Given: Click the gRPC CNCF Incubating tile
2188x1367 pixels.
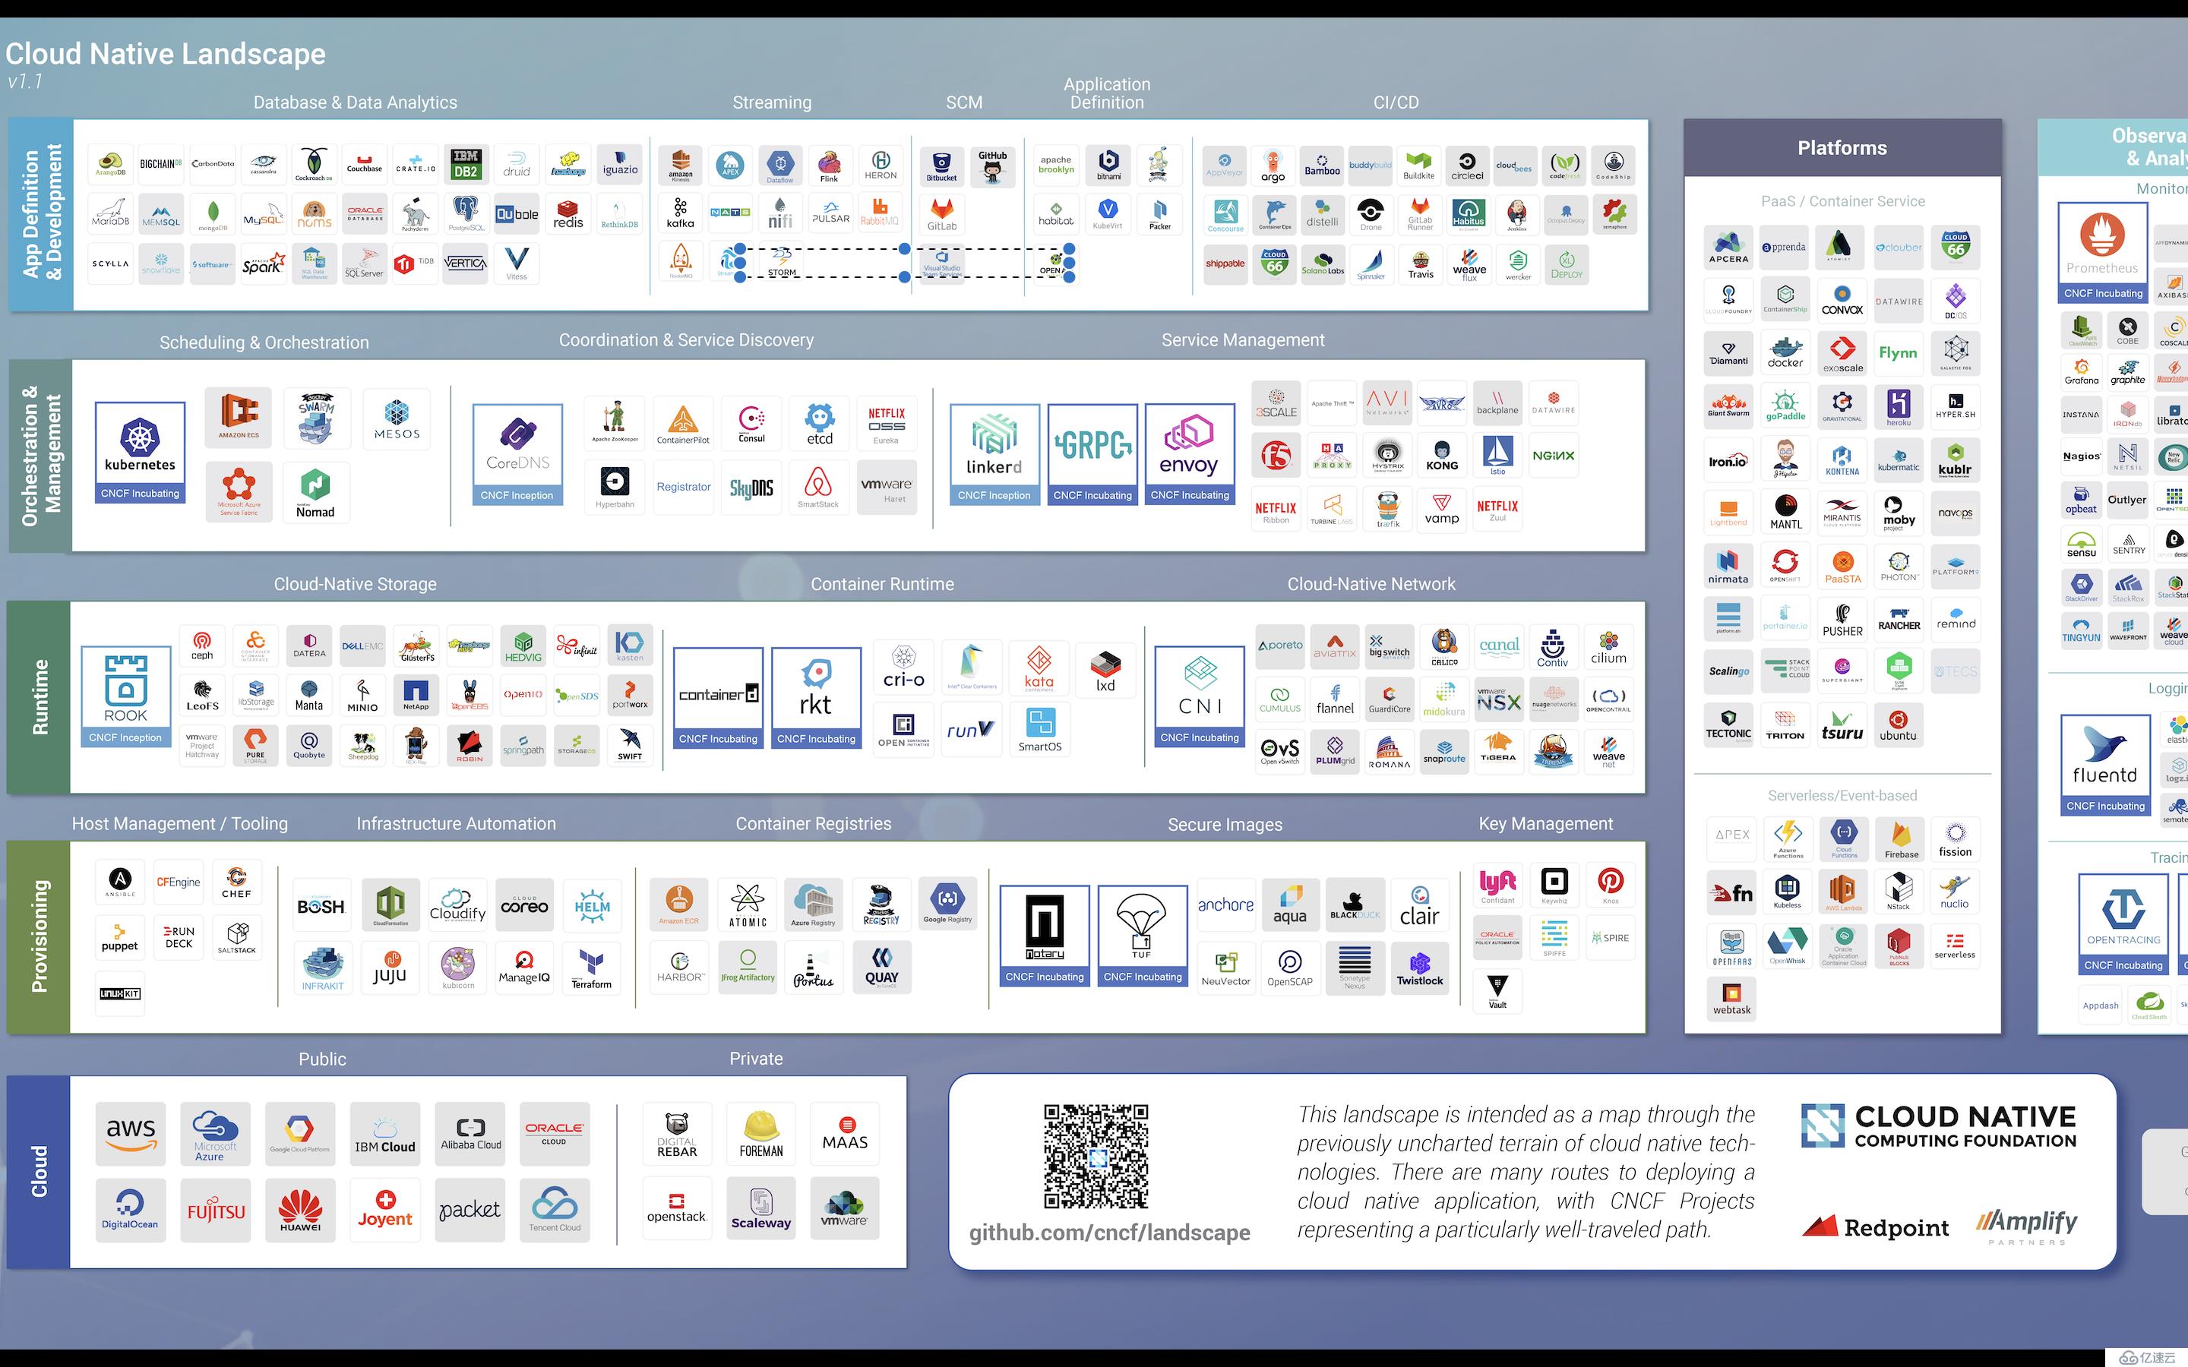Looking at the screenshot, I should pyautogui.click(x=1092, y=454).
